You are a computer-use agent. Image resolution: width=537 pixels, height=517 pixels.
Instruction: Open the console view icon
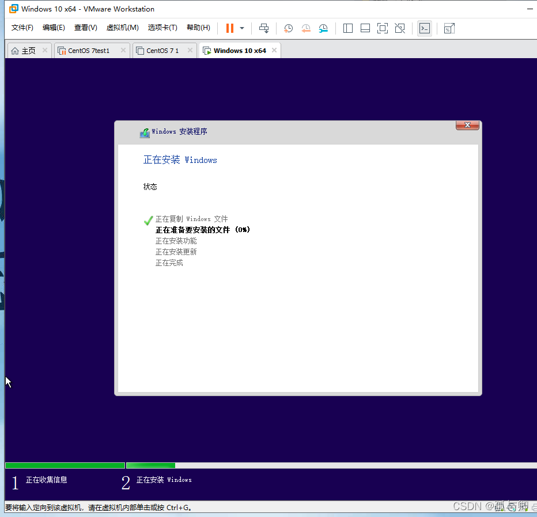(425, 28)
